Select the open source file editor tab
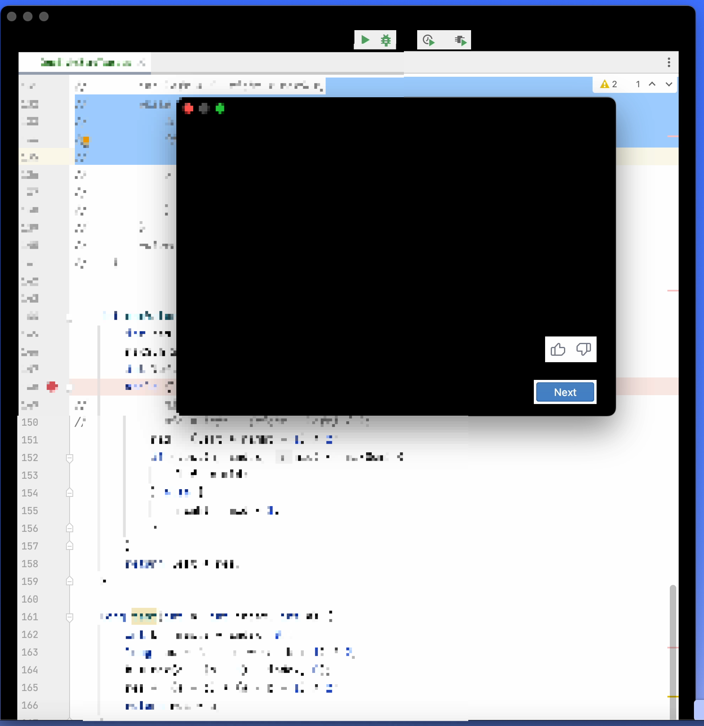This screenshot has height=726, width=704. [86, 63]
